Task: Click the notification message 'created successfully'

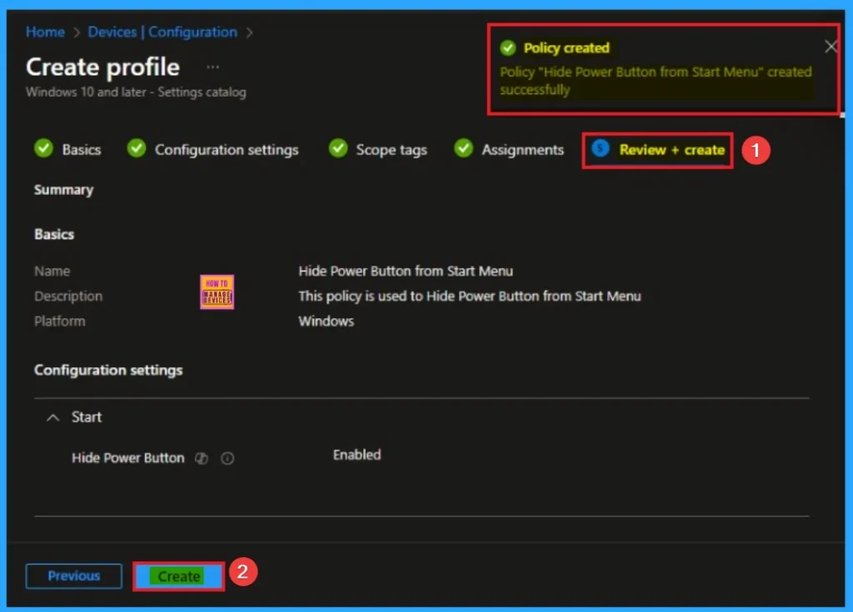Action: tap(656, 81)
